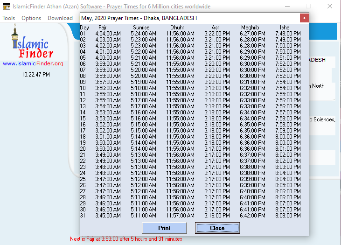Select day 31 Isha time 8:08:00 PM

288,216
